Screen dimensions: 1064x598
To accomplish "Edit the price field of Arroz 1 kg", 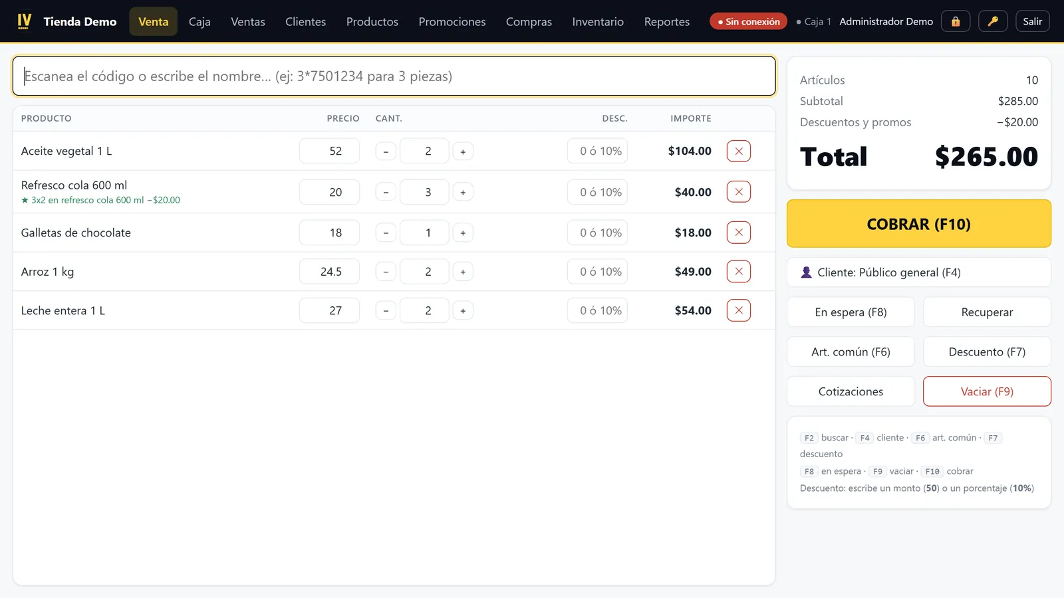I will pos(329,272).
